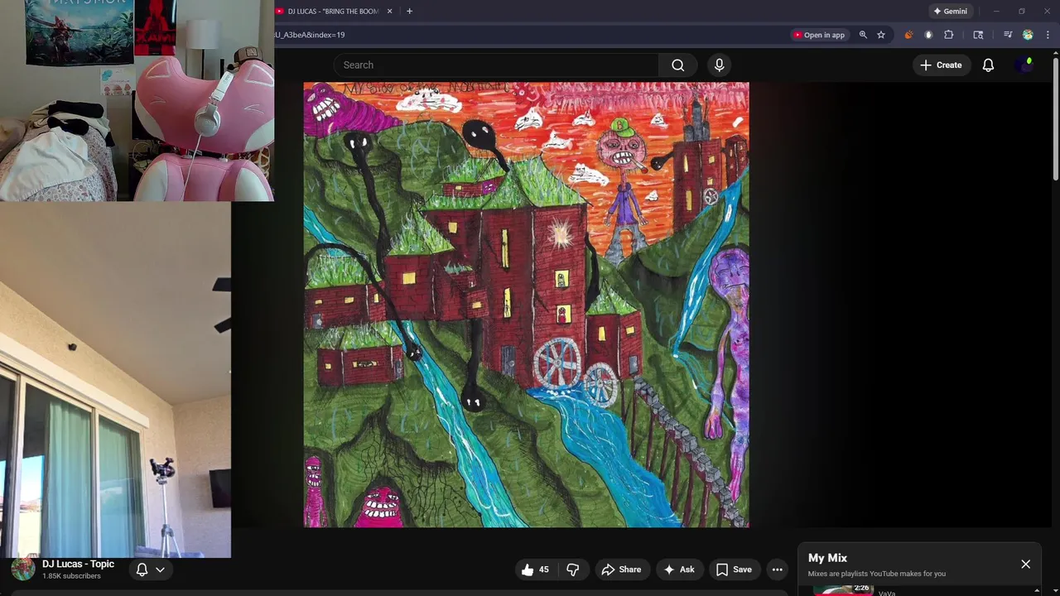
Task: Share the video
Action: [622, 570]
